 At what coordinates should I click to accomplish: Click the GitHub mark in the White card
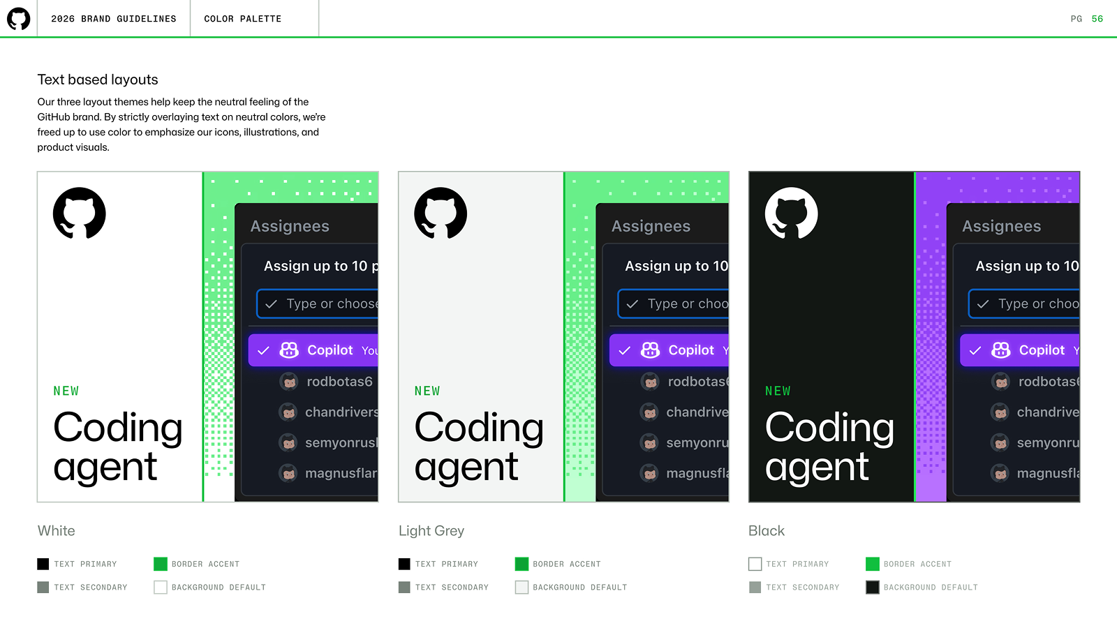click(x=80, y=214)
